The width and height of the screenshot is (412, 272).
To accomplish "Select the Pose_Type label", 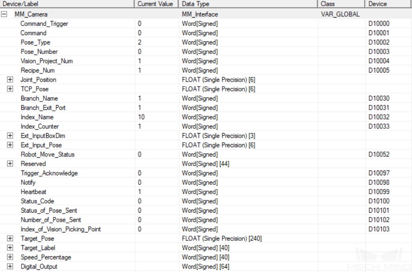I will coord(36,43).
